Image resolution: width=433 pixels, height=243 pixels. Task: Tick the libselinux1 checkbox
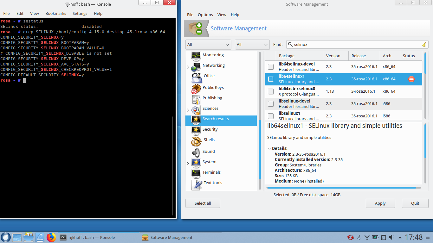271,116
